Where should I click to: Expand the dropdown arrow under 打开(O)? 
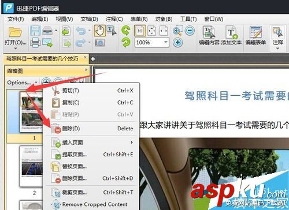(x=15, y=48)
